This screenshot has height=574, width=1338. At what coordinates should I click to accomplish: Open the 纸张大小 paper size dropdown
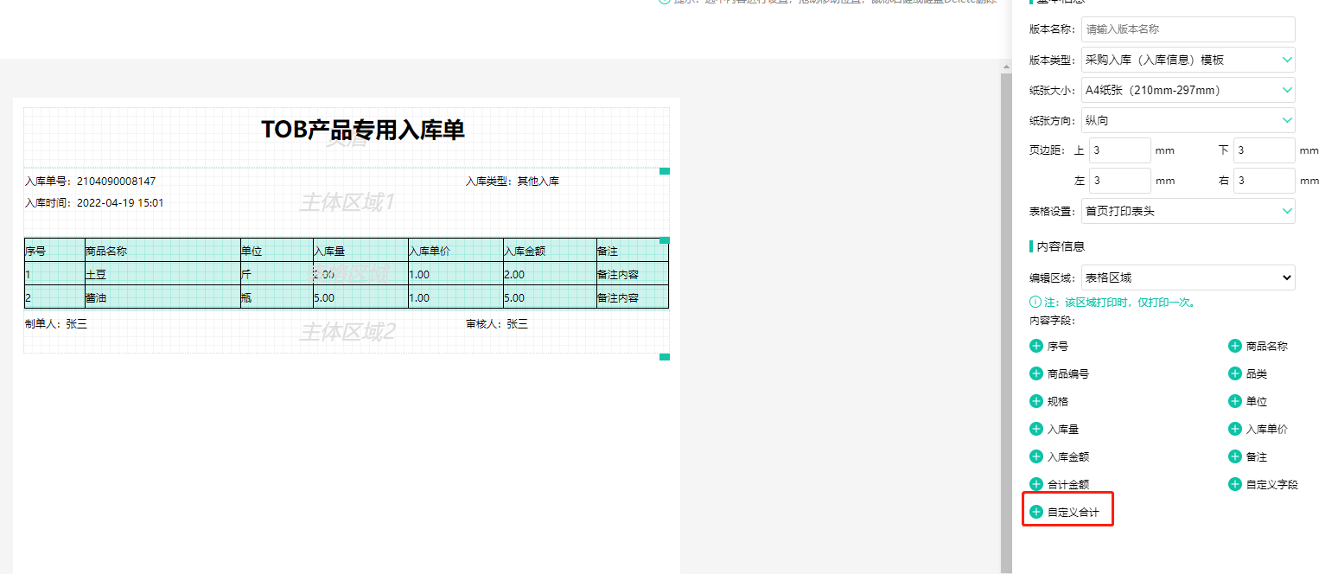click(x=1188, y=90)
